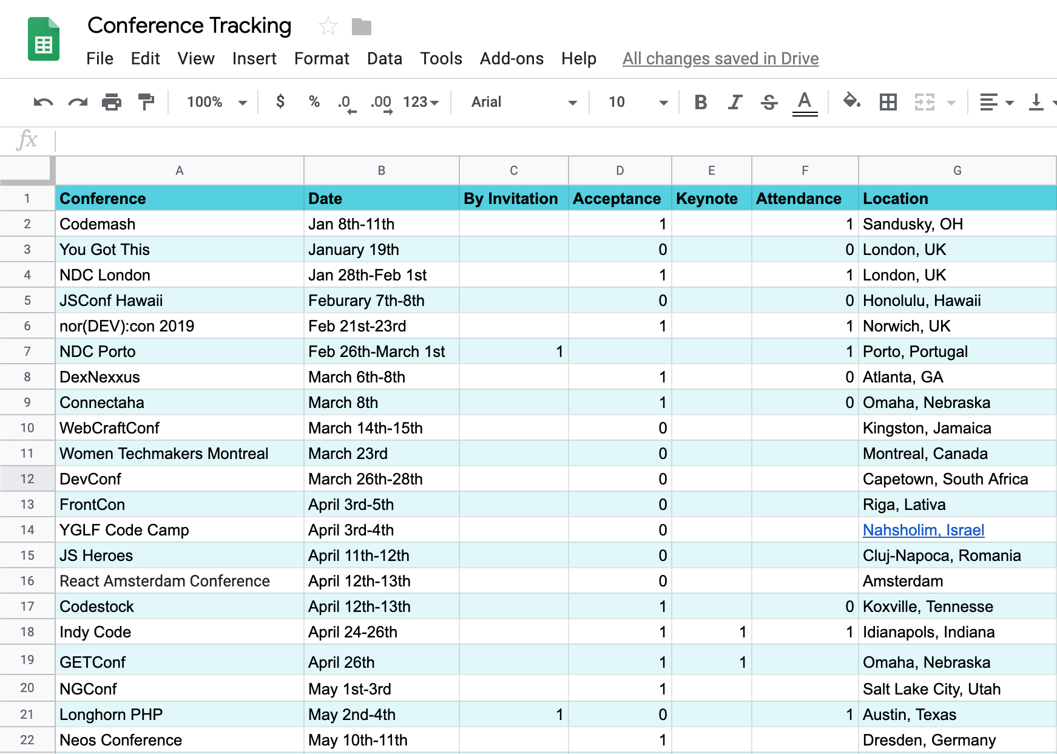Open the Add-ons menu
Image resolution: width=1057 pixels, height=754 pixels.
click(512, 58)
